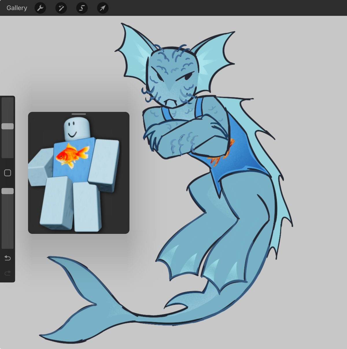
Task: Click the brush size slider handle
Action: pyautogui.click(x=8, y=126)
